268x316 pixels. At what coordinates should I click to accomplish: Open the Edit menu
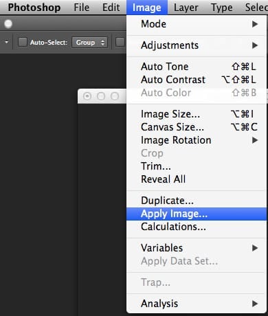click(111, 8)
